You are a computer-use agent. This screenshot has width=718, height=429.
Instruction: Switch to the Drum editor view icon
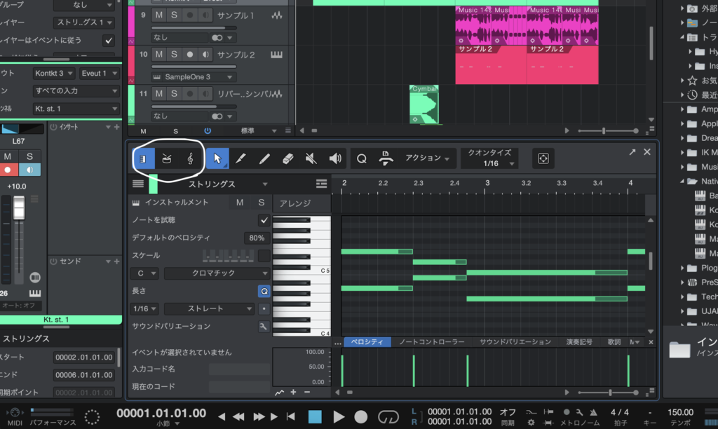[x=167, y=159]
